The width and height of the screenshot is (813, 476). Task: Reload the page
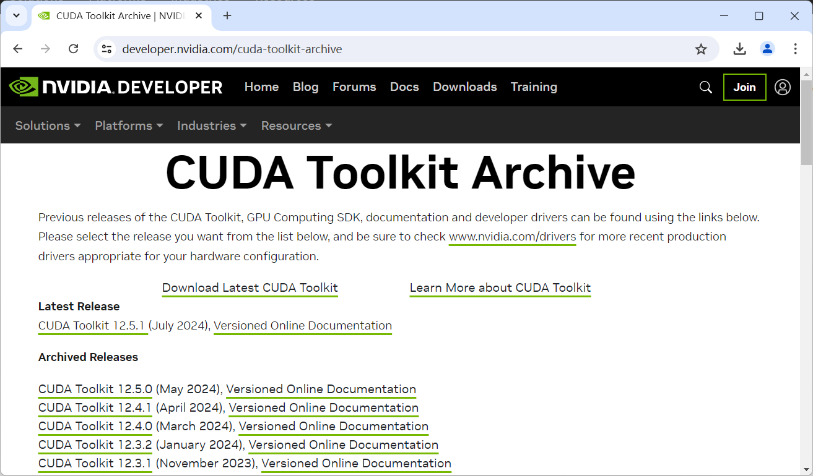[x=73, y=49]
